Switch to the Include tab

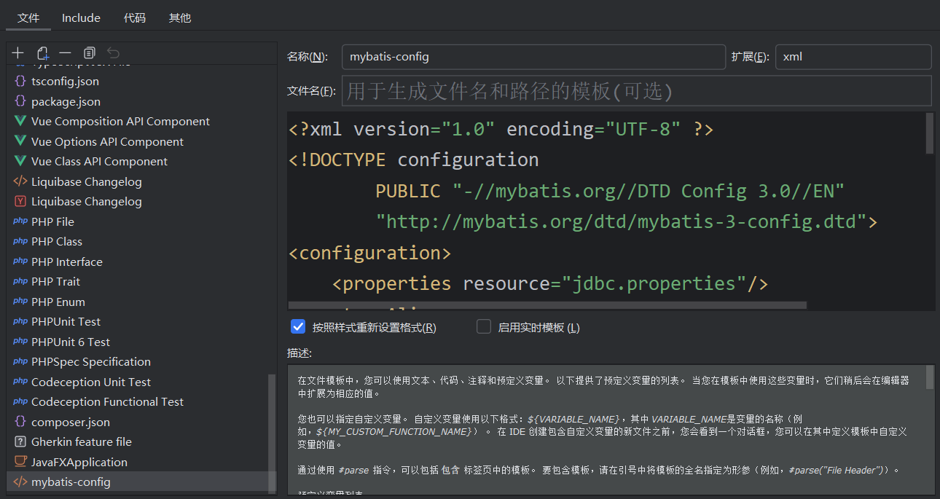81,17
